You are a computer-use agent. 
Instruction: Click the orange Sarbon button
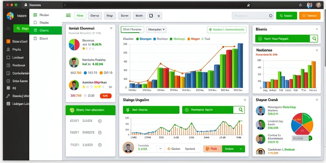309,16
